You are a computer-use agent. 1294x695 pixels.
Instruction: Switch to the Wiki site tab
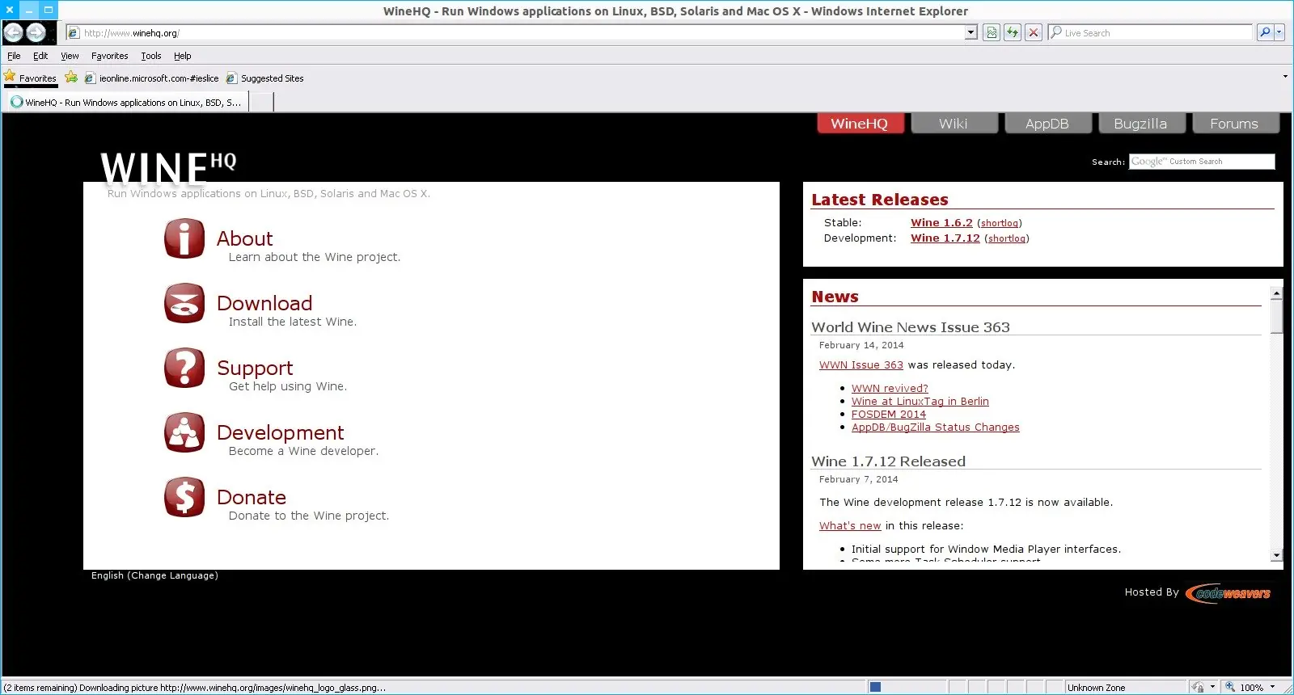click(x=954, y=124)
